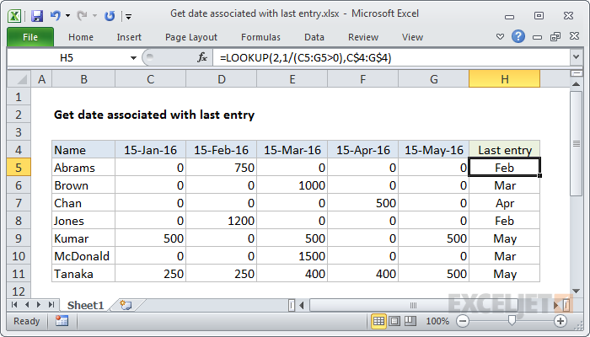Switch to the Insert ribbon tab
Viewport: 590px width, 337px height.
pos(129,37)
